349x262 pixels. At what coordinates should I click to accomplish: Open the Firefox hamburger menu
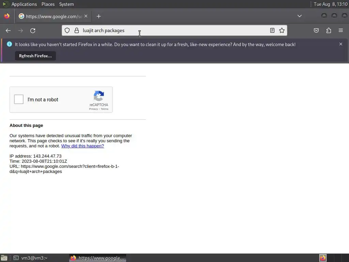(x=341, y=30)
